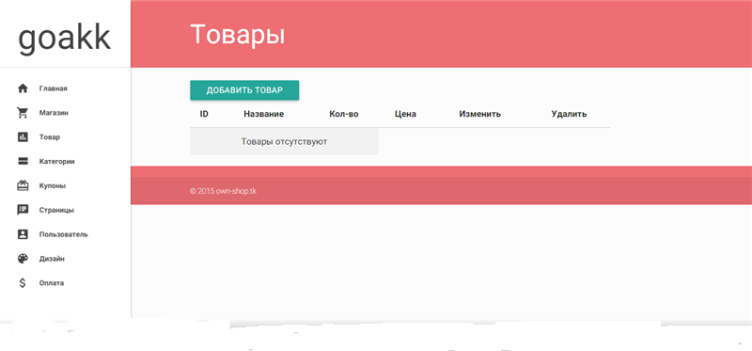752x351 pixels.
Task: Click the Цена column header
Action: tap(405, 114)
